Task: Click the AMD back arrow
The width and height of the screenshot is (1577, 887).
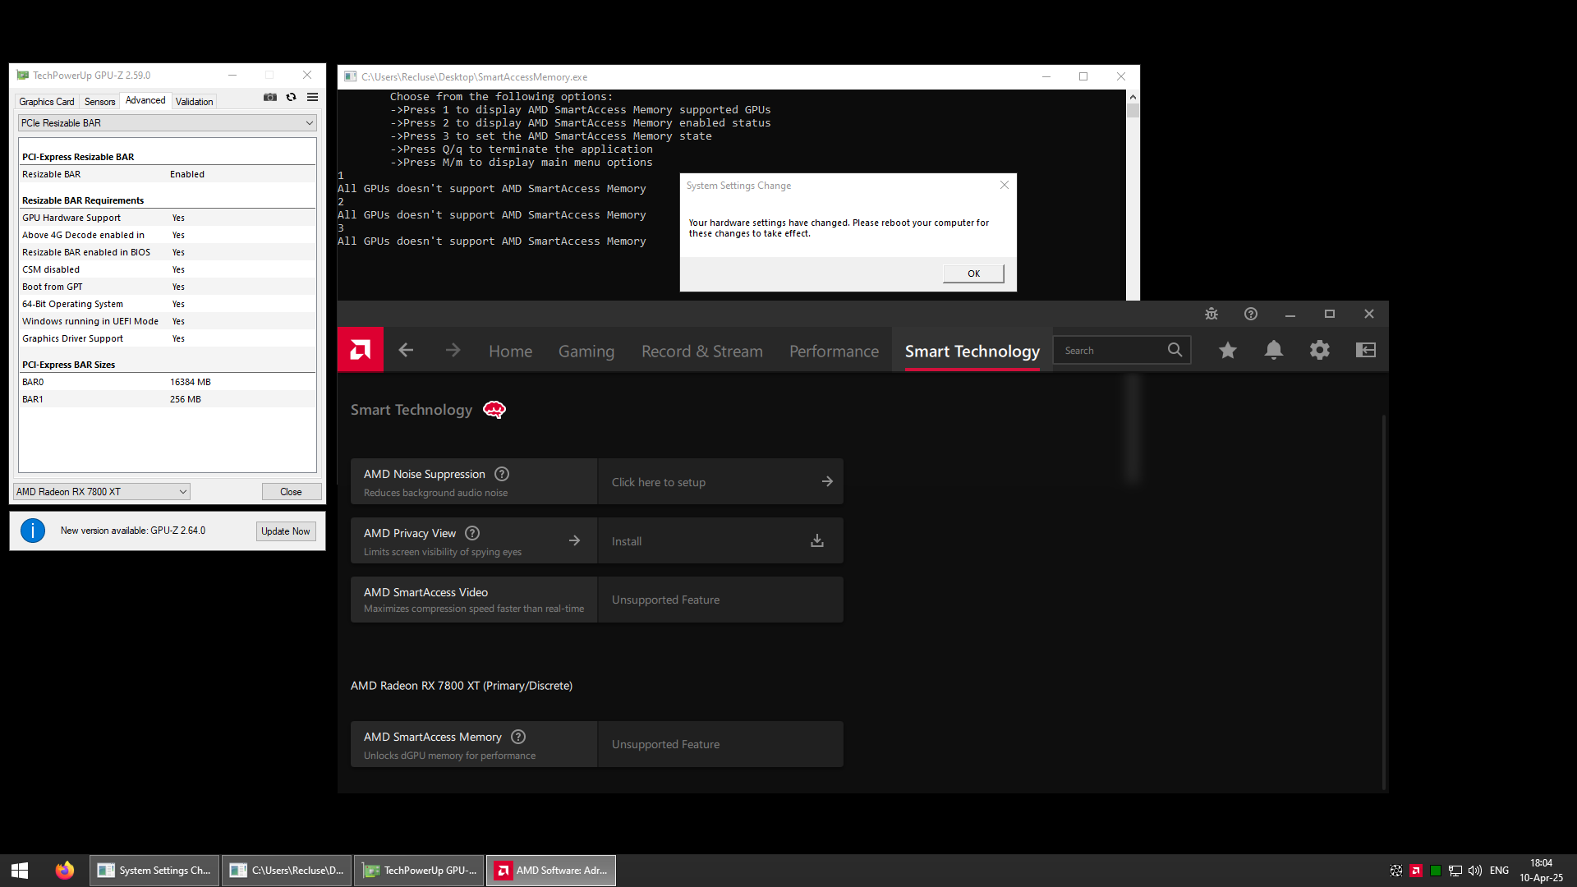Action: pos(406,351)
